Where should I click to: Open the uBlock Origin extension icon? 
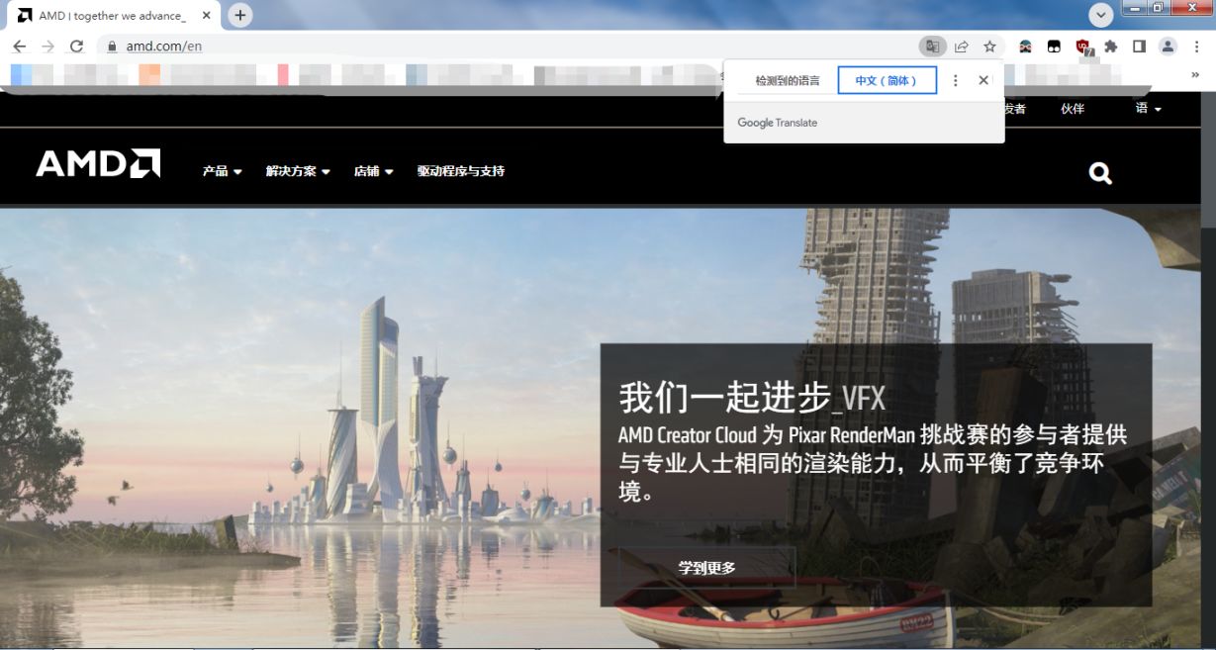pos(1083,46)
